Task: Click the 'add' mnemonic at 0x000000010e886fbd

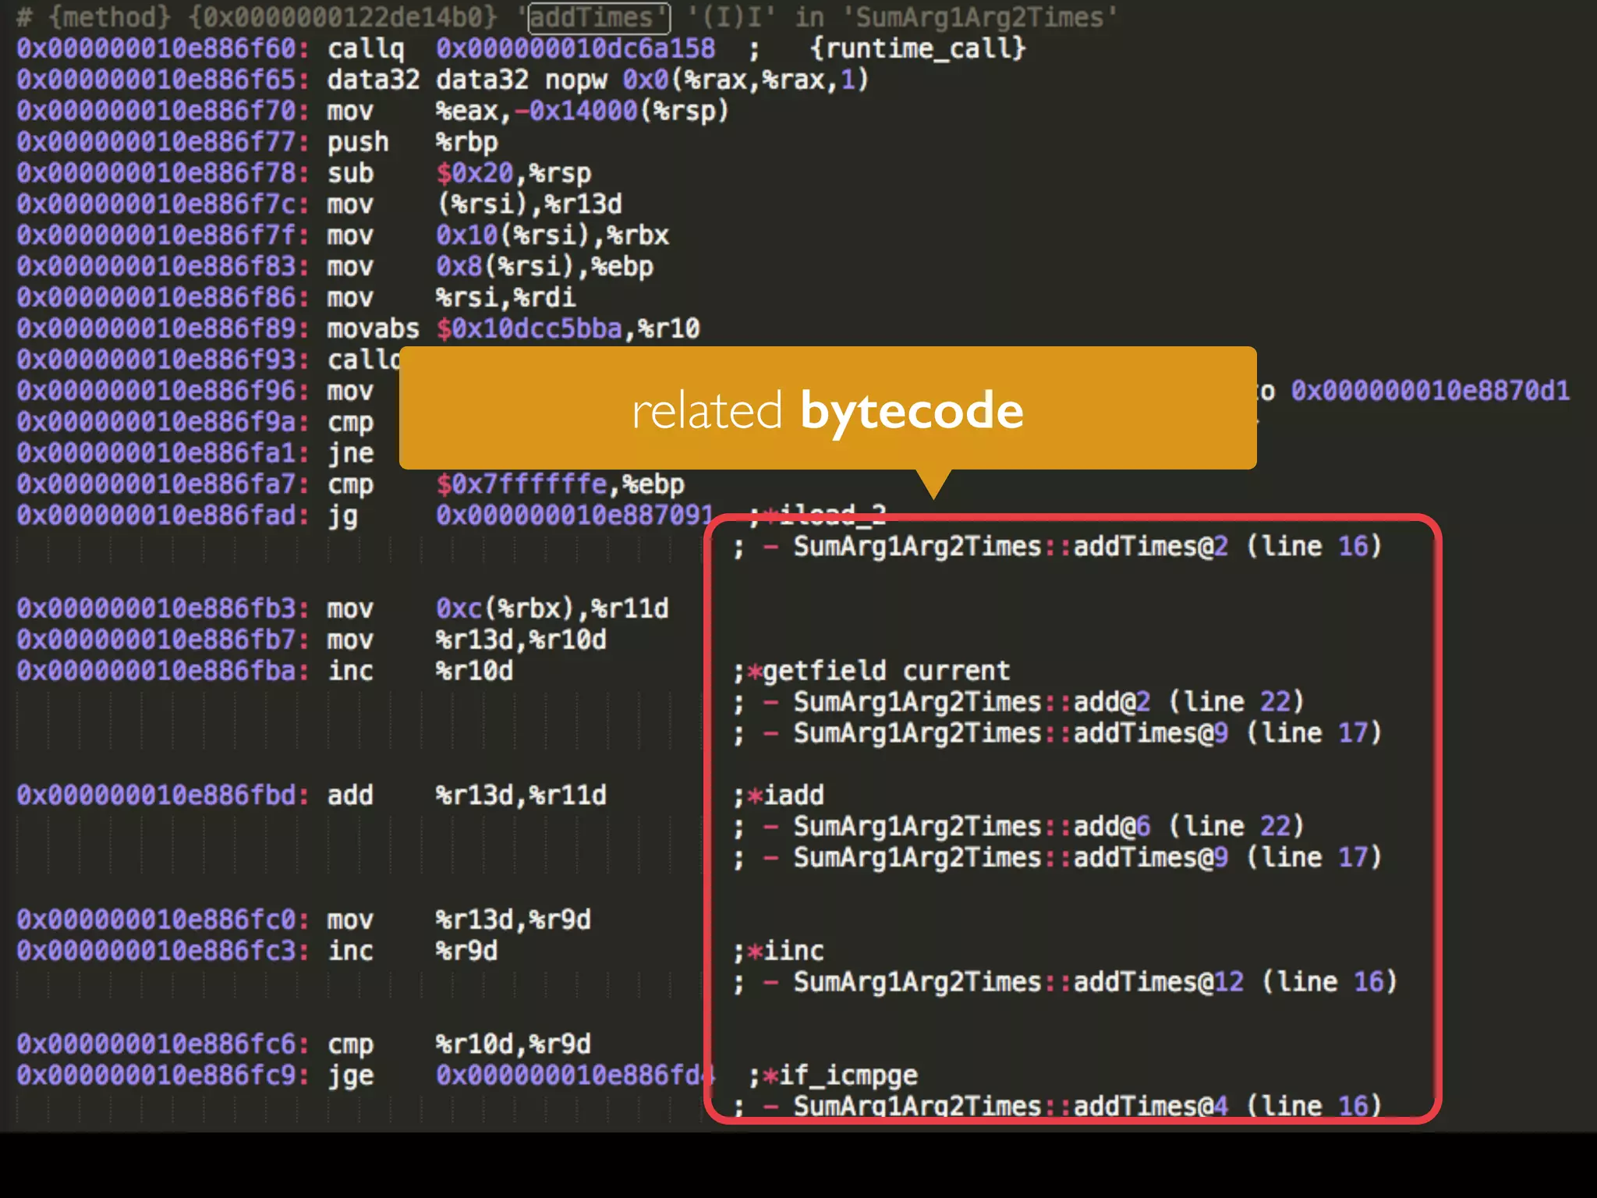Action: click(350, 796)
